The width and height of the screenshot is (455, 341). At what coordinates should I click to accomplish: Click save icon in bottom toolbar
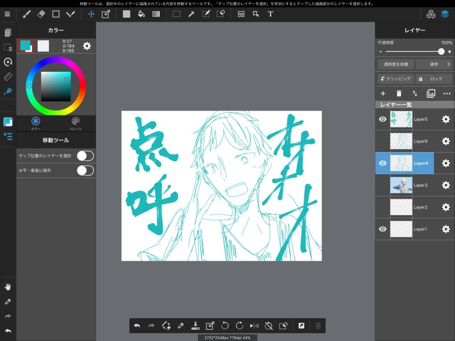[196, 326]
